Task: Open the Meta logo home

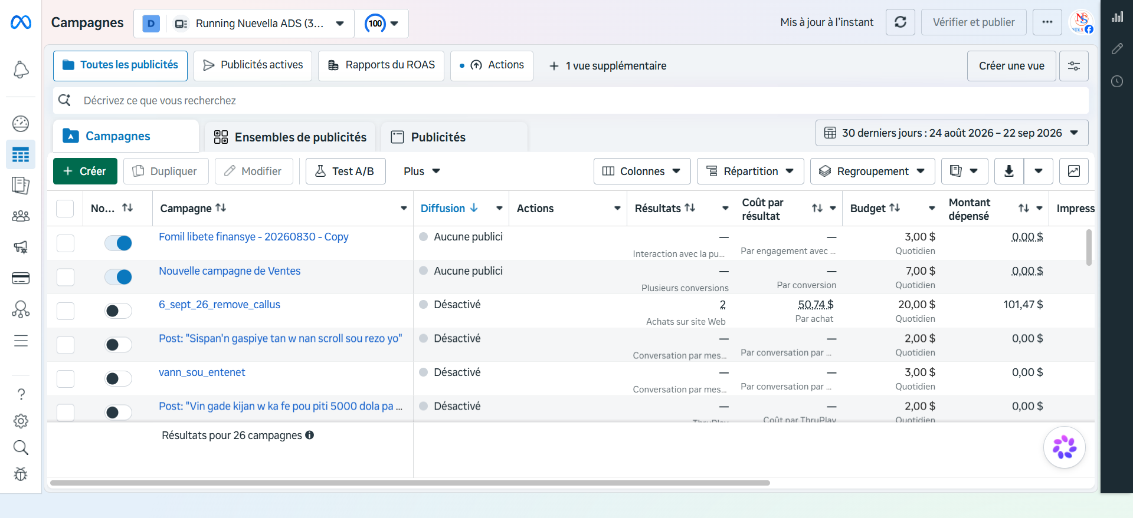Action: click(21, 22)
